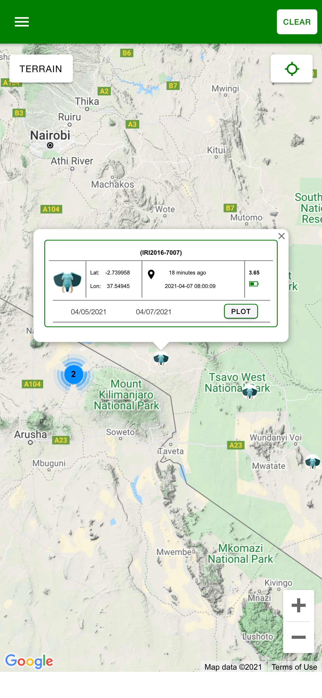Select elephant marker in Tsavo West National Park
This screenshot has height=698, width=322.
249,392
